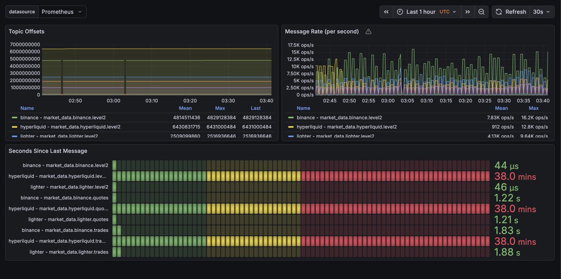Click the Refresh dashboard button
561x279 pixels.
pyautogui.click(x=511, y=12)
